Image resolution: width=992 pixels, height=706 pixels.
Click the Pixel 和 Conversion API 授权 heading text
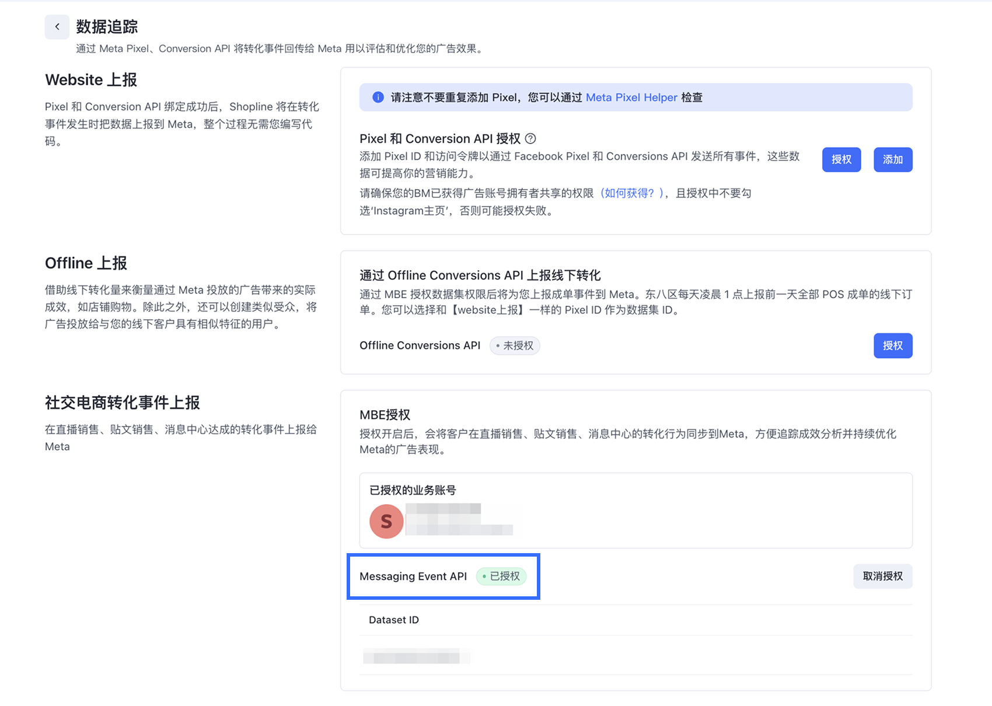tap(440, 139)
